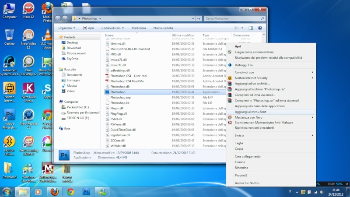Viewport: 350px width, 197px height.
Task: Open the Computer desktop icon
Action: point(9,11)
